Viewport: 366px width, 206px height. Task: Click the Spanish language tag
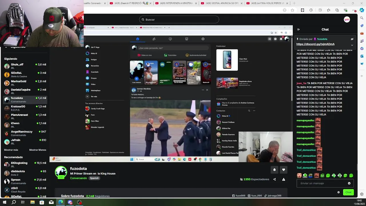click(x=94, y=178)
